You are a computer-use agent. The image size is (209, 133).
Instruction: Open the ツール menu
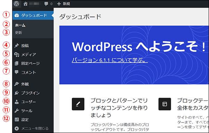click(x=33, y=110)
